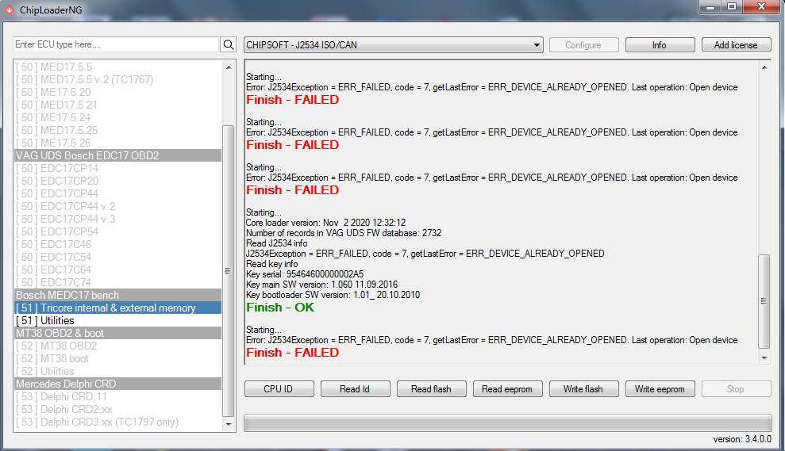Click the log panel scrollbar thumb
This screenshot has width=785, height=451.
(765, 301)
